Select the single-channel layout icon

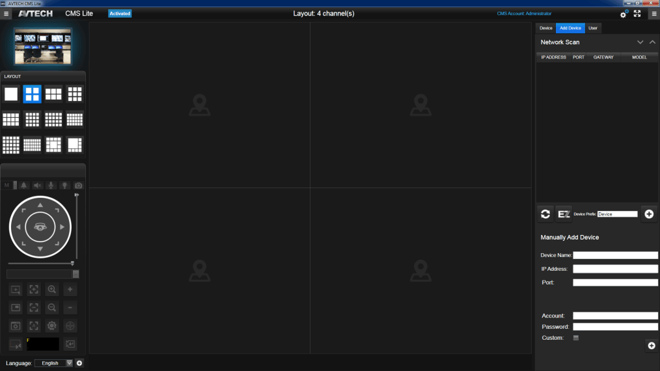pos(11,94)
